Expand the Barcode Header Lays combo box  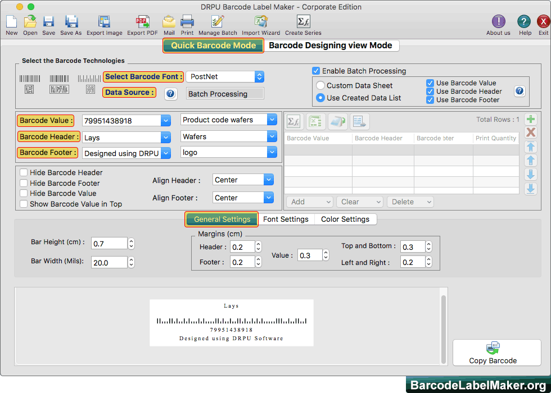[166, 137]
